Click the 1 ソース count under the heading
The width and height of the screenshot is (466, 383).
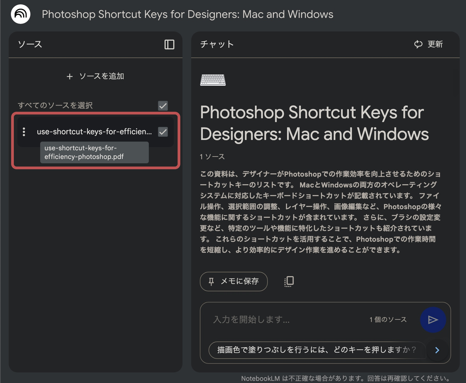point(212,157)
